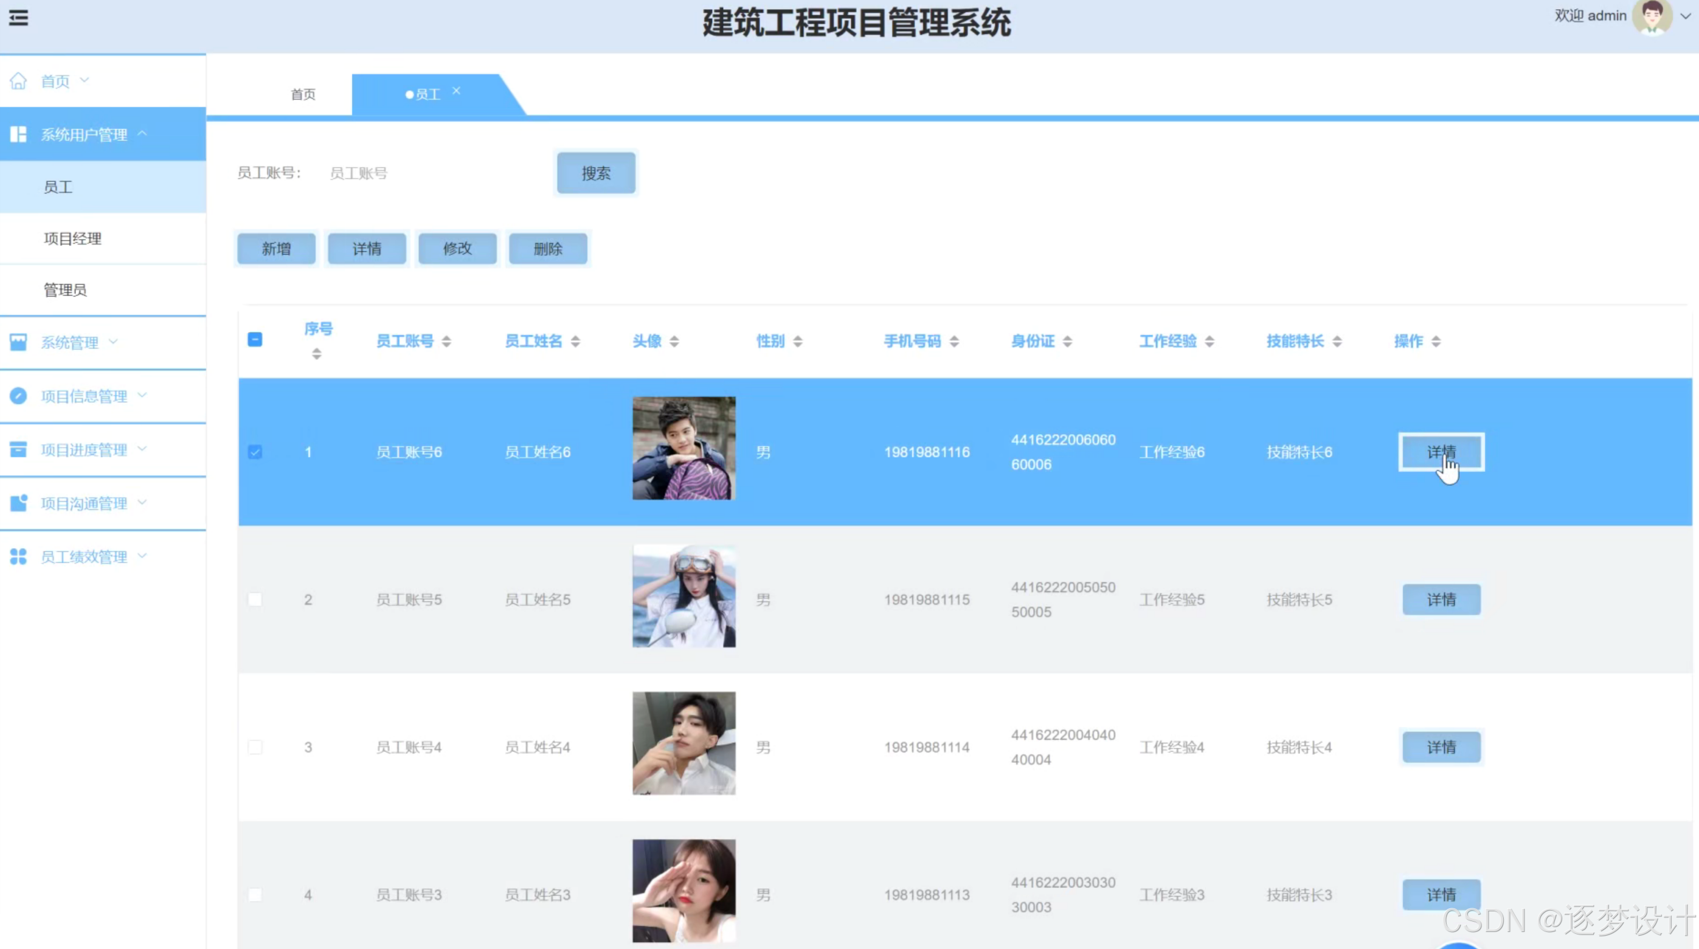Open the admin user dropdown arrow
1699x949 pixels.
[x=1684, y=16]
